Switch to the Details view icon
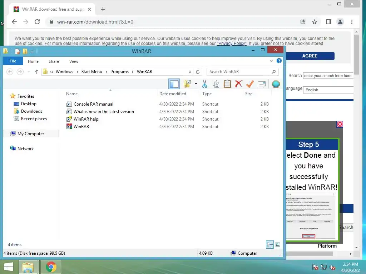This screenshot has height=274, width=366. pos(270,244)
